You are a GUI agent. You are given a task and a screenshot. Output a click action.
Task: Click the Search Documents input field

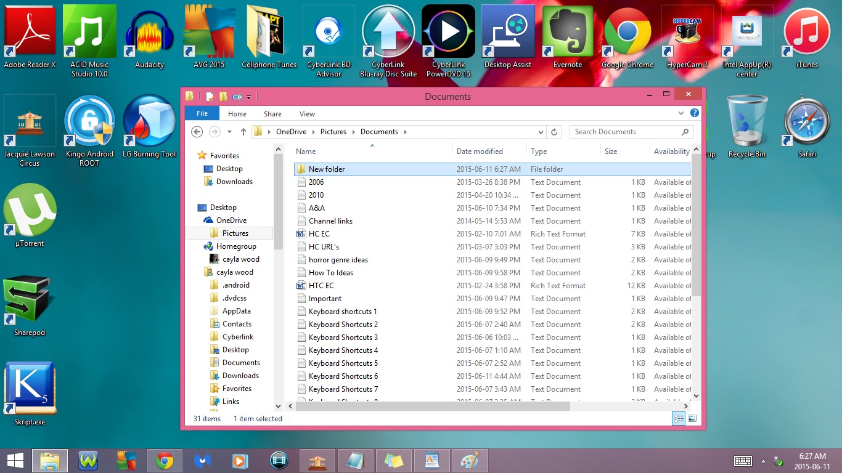[x=632, y=132]
